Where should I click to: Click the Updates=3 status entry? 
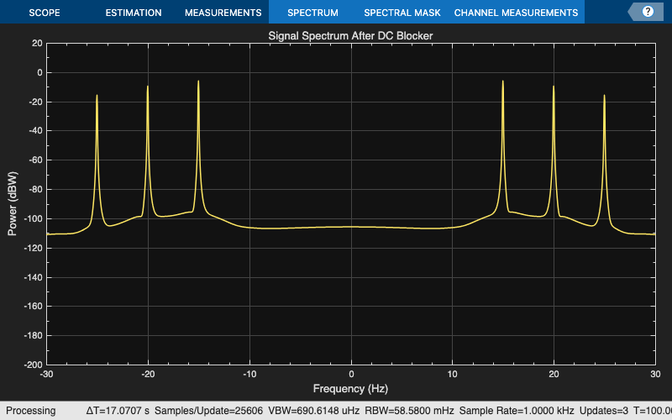(604, 411)
